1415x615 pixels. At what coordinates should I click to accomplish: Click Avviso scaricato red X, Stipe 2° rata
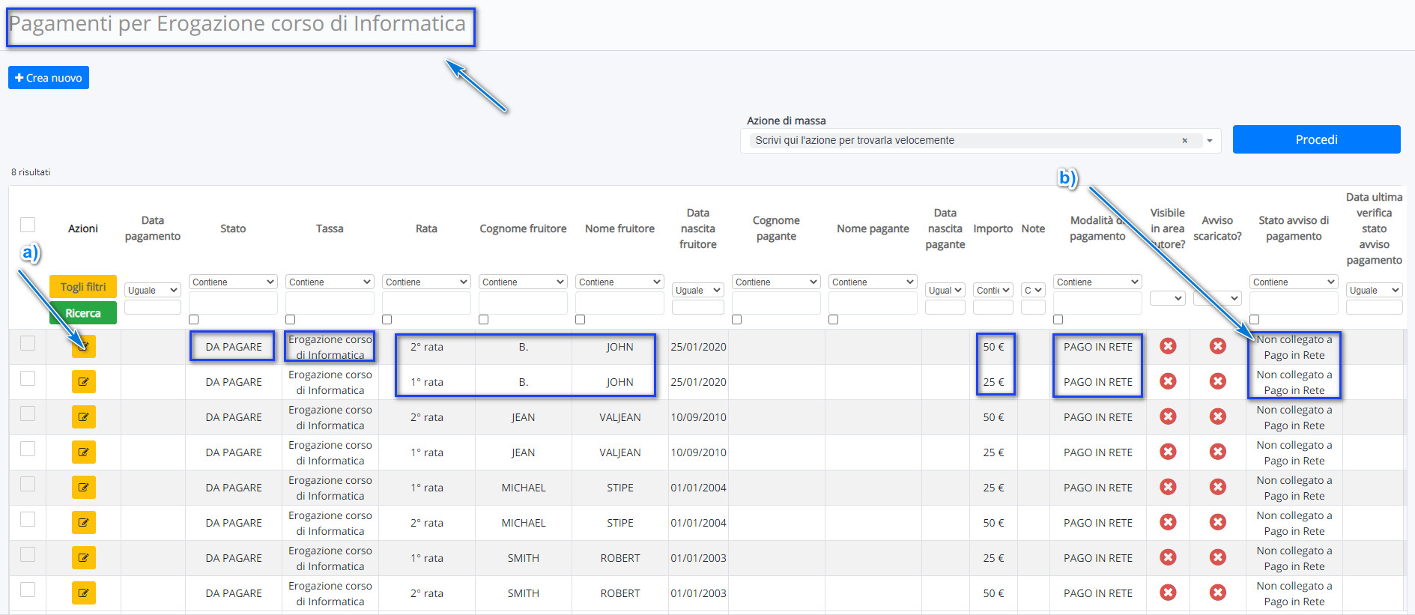(1218, 522)
